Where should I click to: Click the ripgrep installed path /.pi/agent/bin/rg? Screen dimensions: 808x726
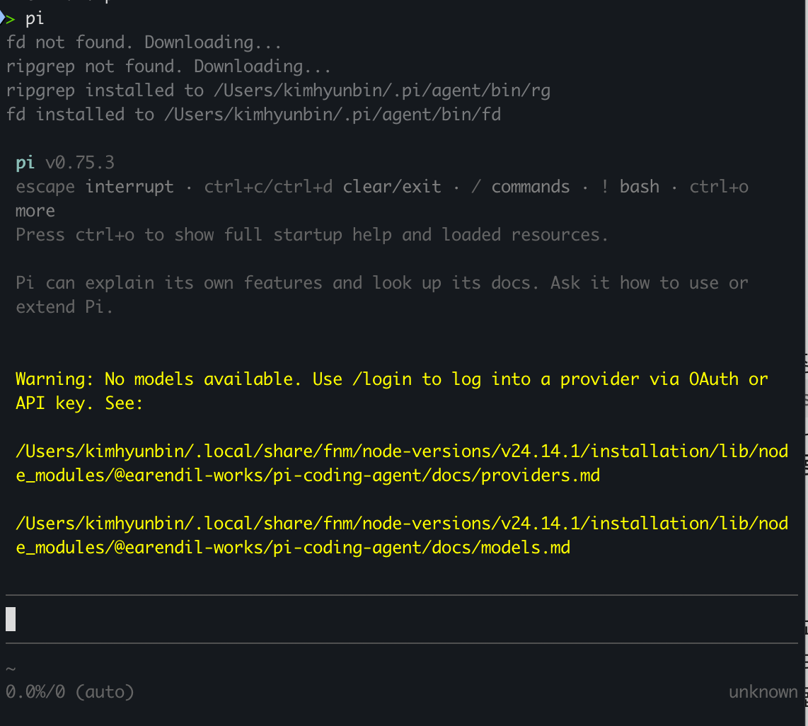pos(382,91)
